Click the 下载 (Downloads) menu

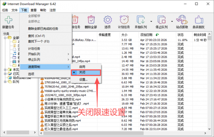pyautogui.click(x=24, y=10)
